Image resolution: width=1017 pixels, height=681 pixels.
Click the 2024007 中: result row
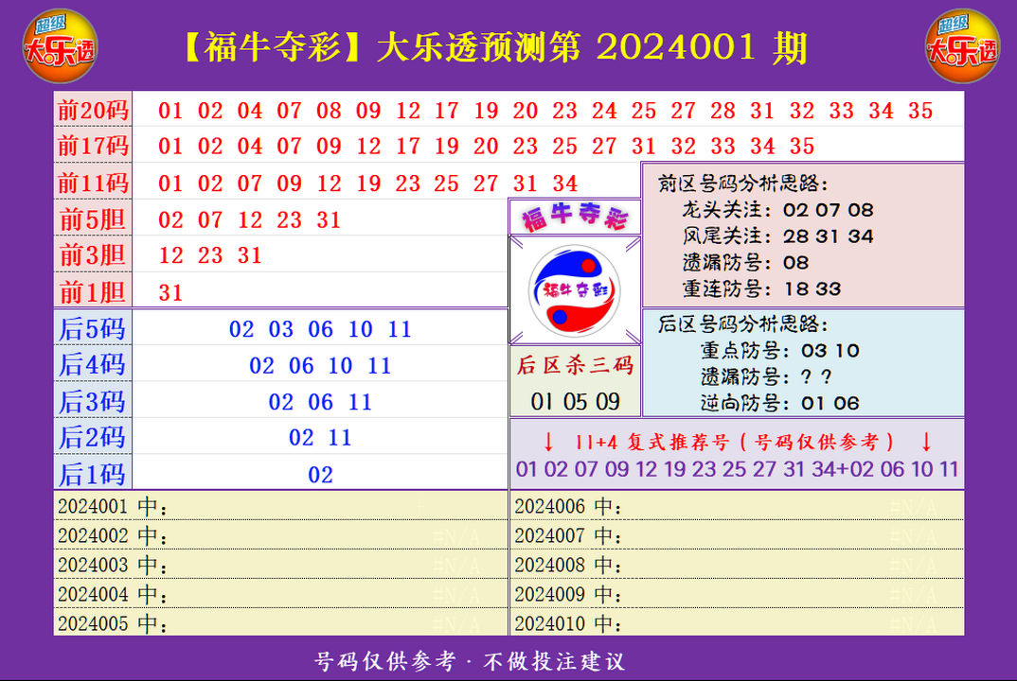[738, 536]
